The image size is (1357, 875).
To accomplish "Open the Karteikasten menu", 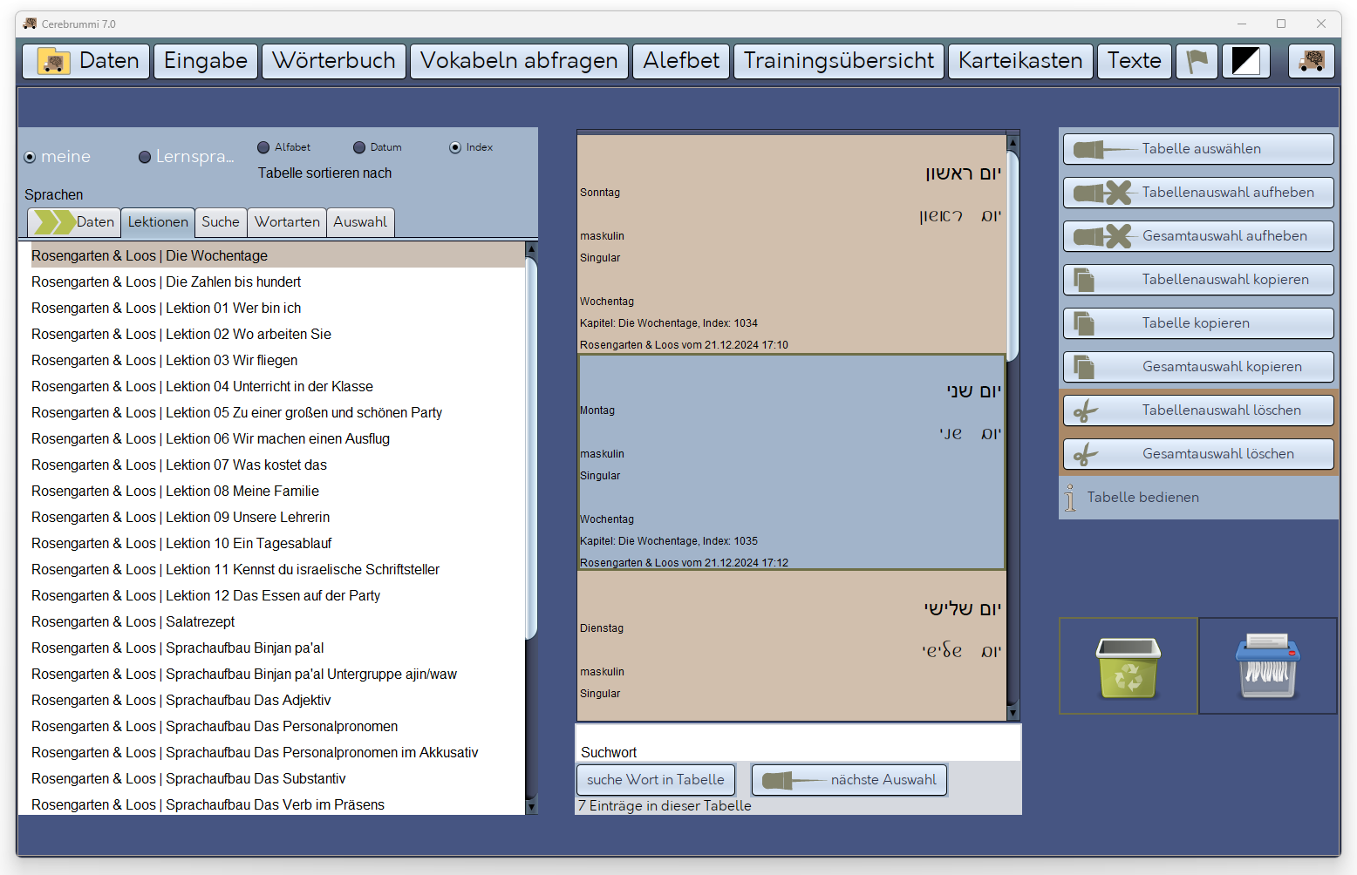I will tap(1019, 61).
